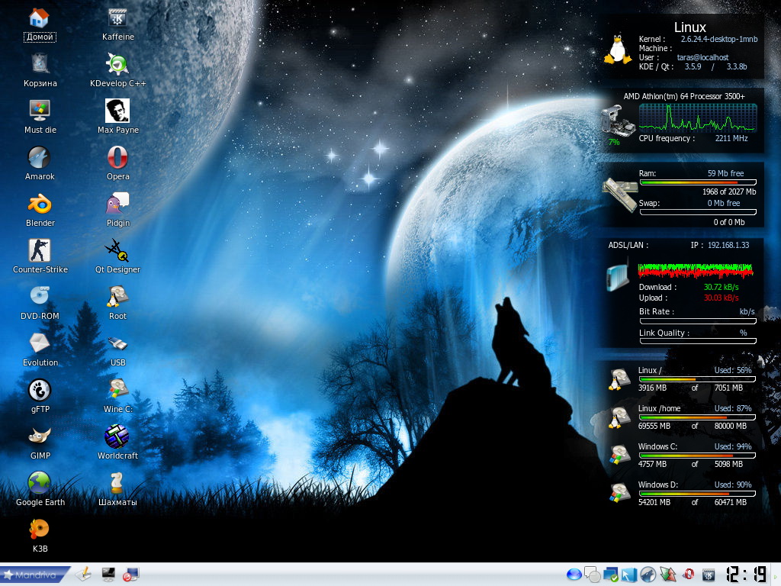Open the Opera browser icon
The width and height of the screenshot is (781, 586).
117,158
